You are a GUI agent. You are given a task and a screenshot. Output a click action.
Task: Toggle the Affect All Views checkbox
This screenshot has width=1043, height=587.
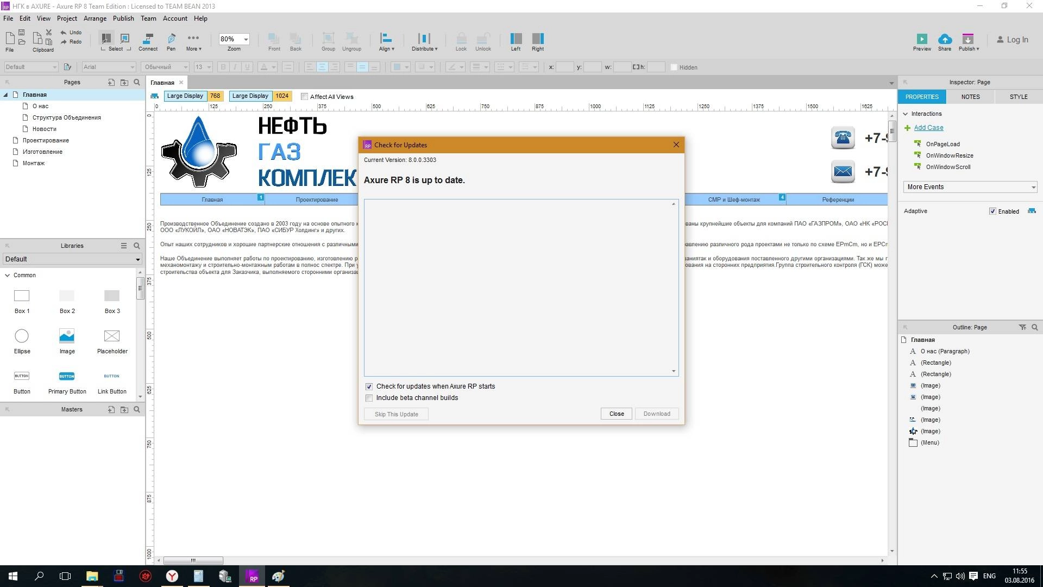305,97
